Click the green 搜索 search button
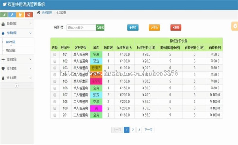The height and width of the screenshot is (145, 238). pyautogui.click(x=100, y=27)
